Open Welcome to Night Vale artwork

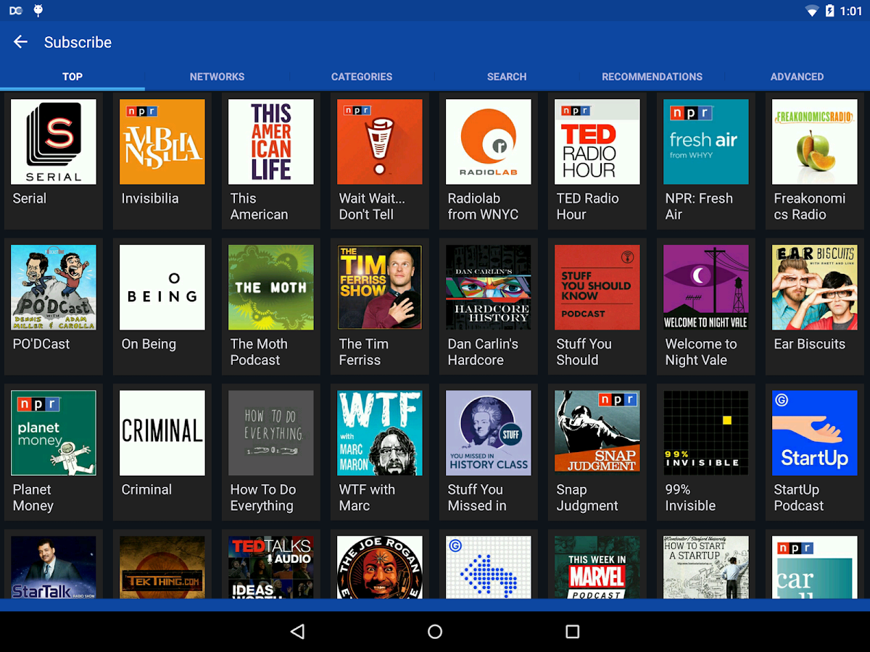click(706, 288)
